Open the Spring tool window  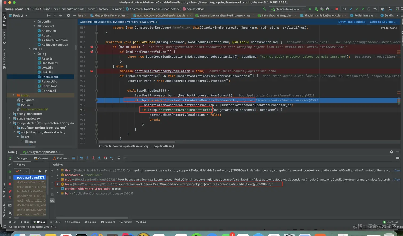point(90,222)
